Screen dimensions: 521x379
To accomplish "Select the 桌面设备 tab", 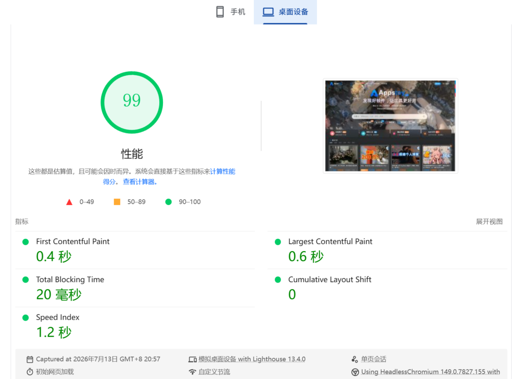I will coord(286,12).
